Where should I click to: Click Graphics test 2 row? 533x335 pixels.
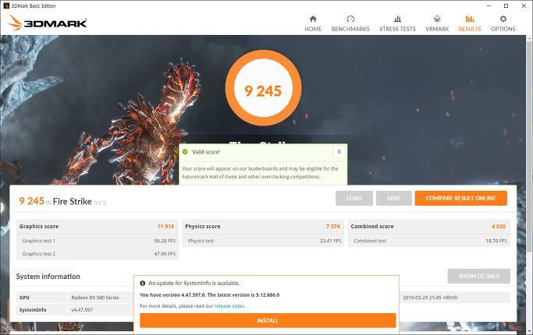[x=98, y=253]
